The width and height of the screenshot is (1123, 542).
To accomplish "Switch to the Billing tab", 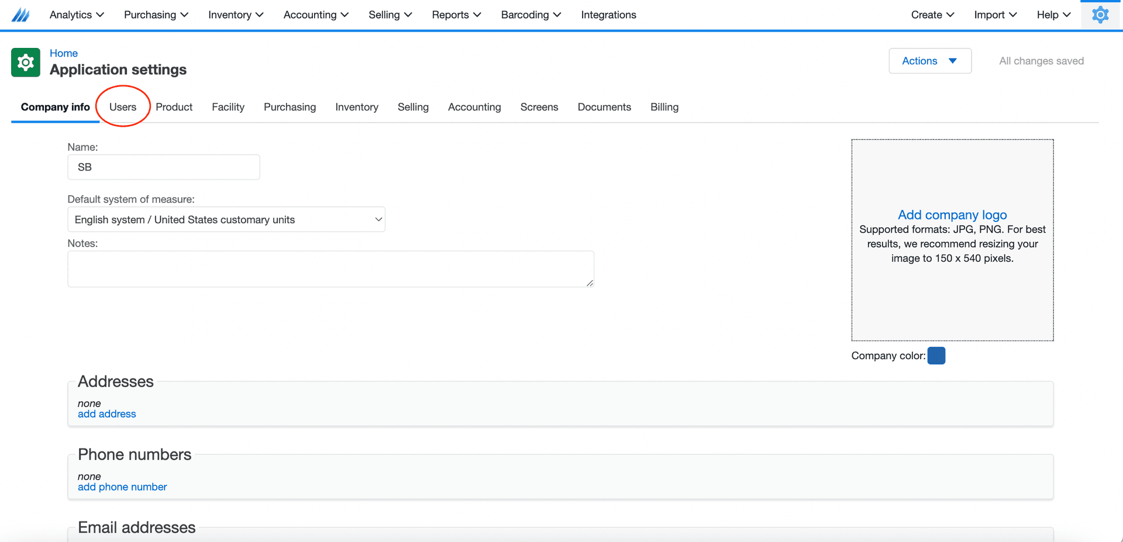I will point(664,107).
